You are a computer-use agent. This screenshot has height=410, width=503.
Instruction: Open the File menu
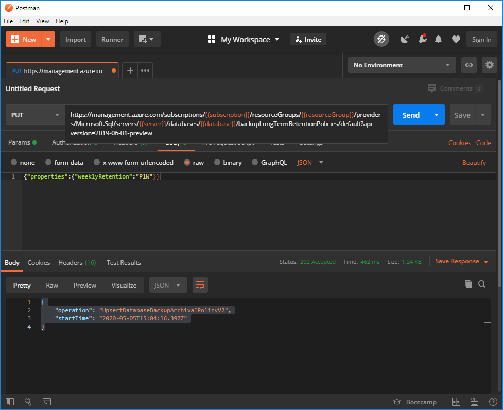[8, 21]
